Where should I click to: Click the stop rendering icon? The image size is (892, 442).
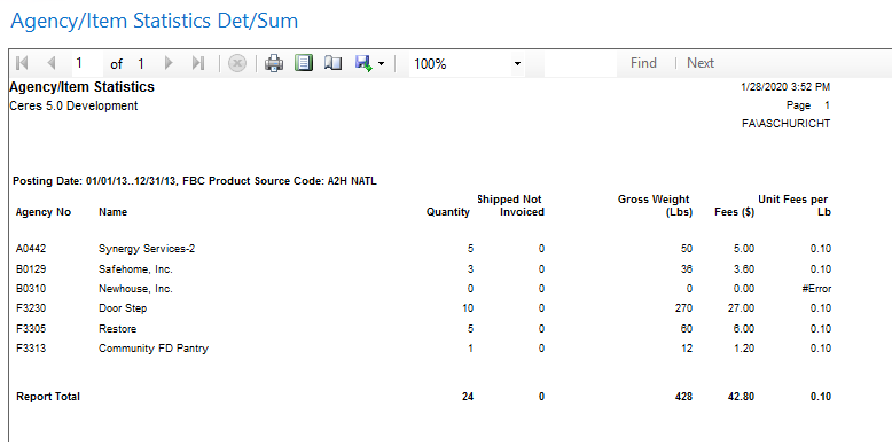coord(237,63)
